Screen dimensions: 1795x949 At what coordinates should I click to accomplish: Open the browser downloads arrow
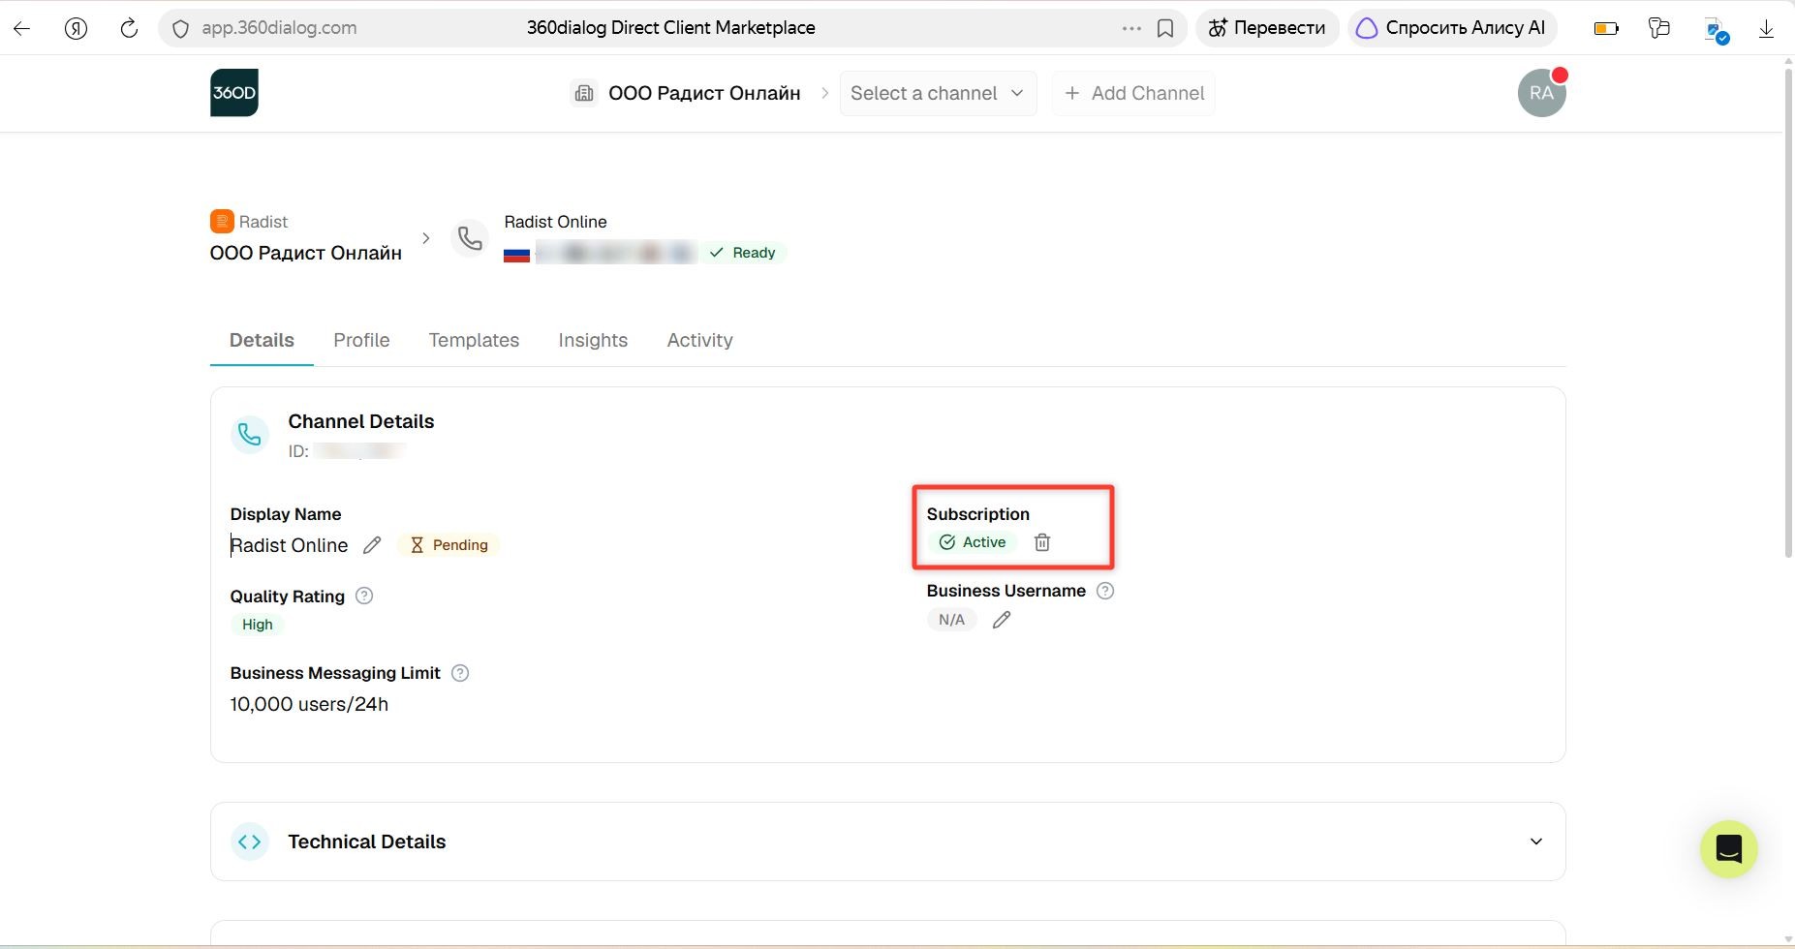click(x=1766, y=29)
